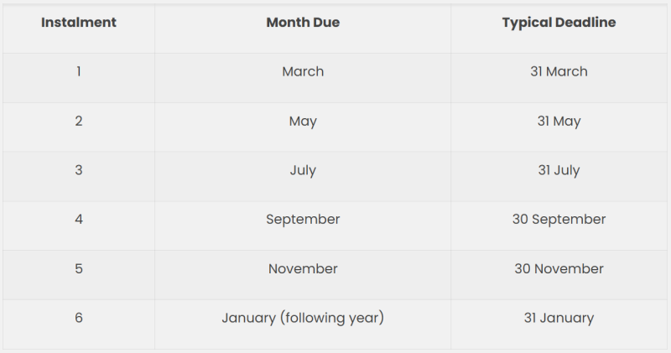Screen dimensions: 671x353
Task: Click the "May" cell under Month Due
Action: [303, 121]
